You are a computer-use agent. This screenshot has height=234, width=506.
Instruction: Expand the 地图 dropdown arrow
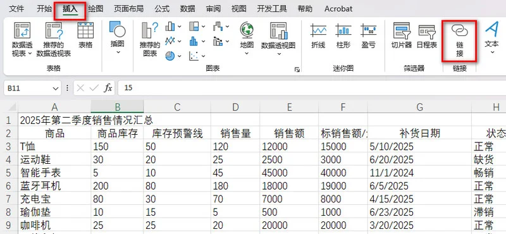[x=247, y=53]
